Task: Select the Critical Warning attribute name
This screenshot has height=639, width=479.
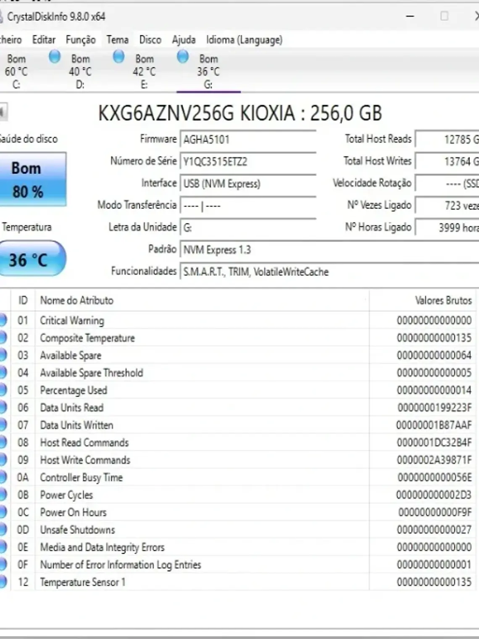Action: coord(72,321)
